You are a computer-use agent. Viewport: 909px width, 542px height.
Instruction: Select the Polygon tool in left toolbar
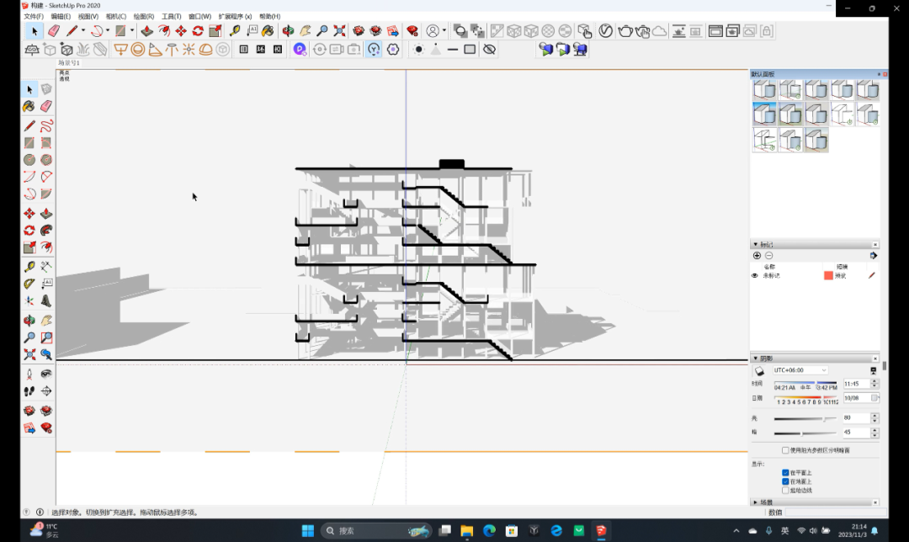coord(46,159)
